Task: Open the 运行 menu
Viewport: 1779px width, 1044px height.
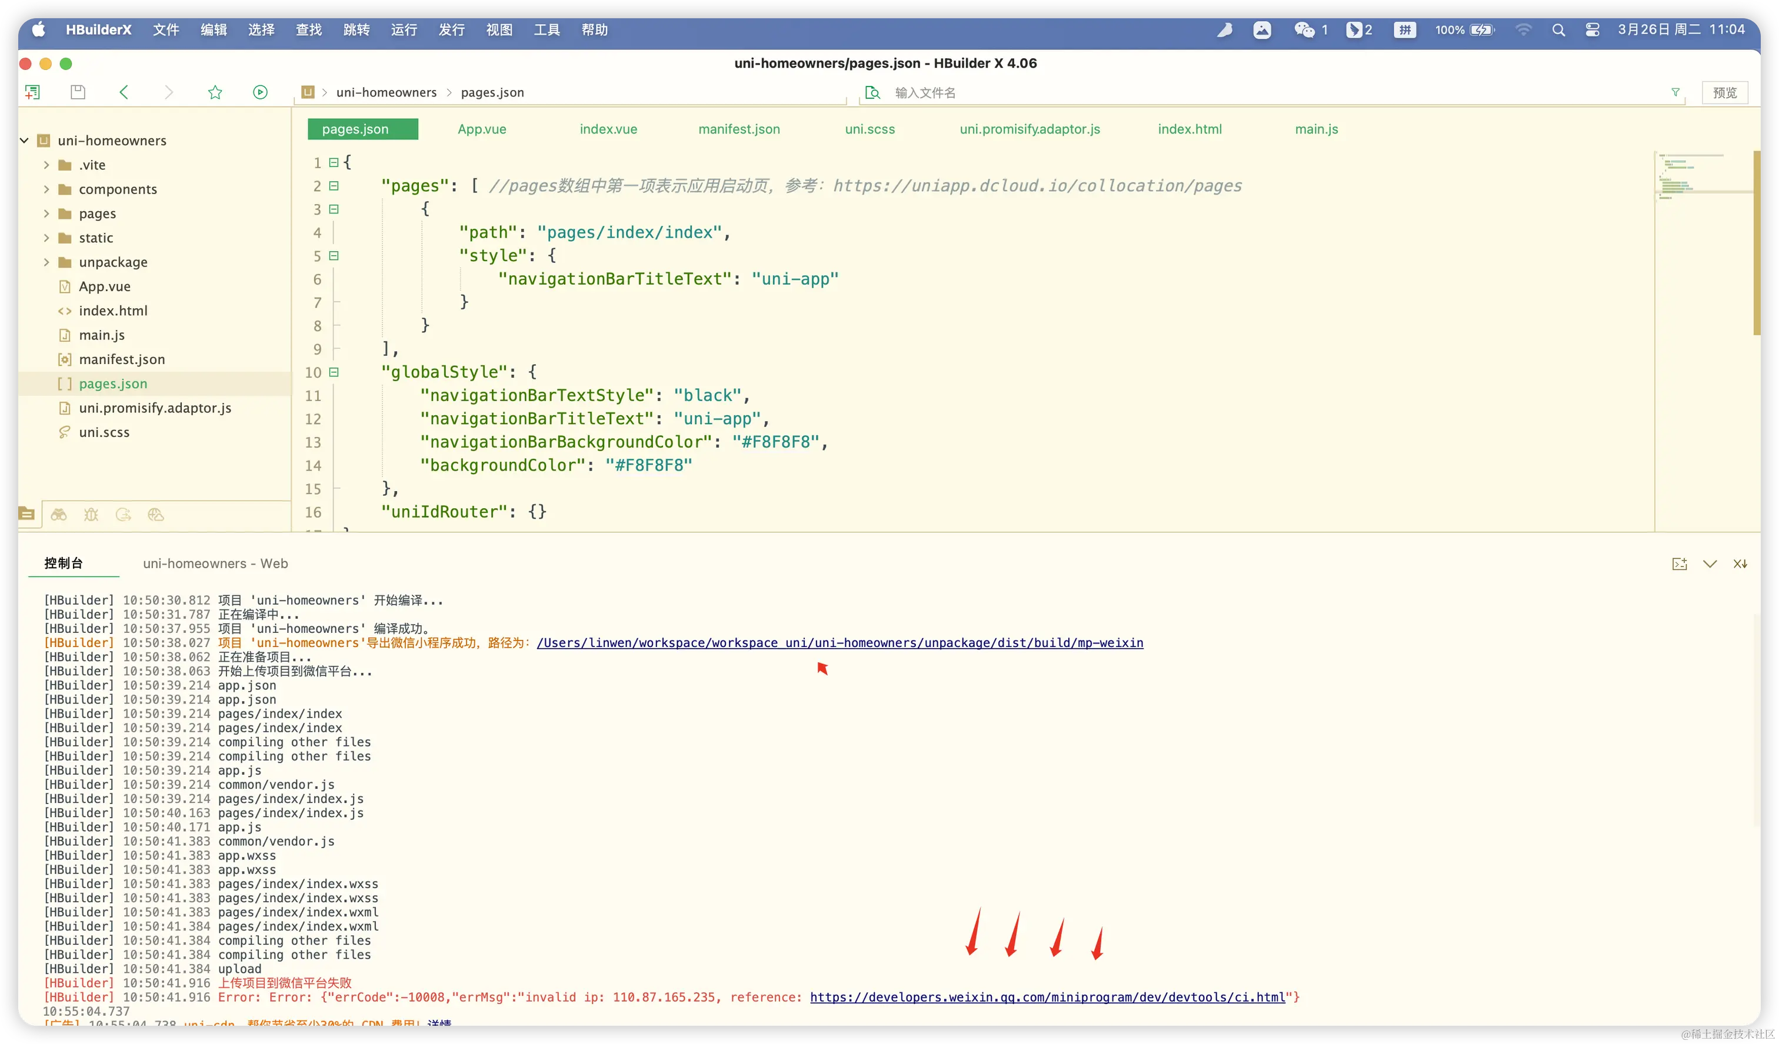Action: point(404,29)
